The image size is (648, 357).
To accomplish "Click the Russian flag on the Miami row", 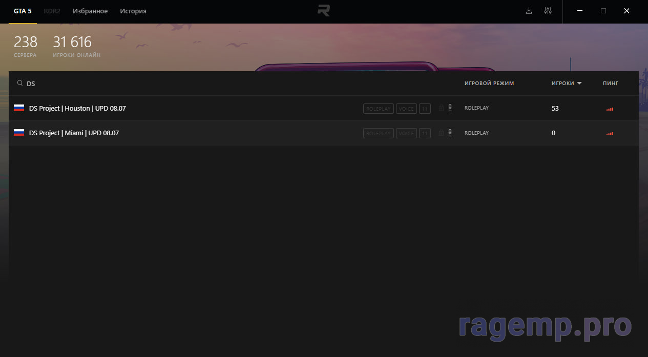I will 19,133.
